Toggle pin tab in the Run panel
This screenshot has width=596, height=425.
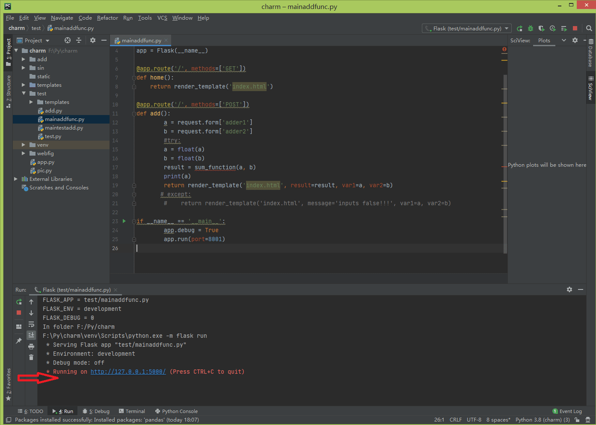point(19,341)
